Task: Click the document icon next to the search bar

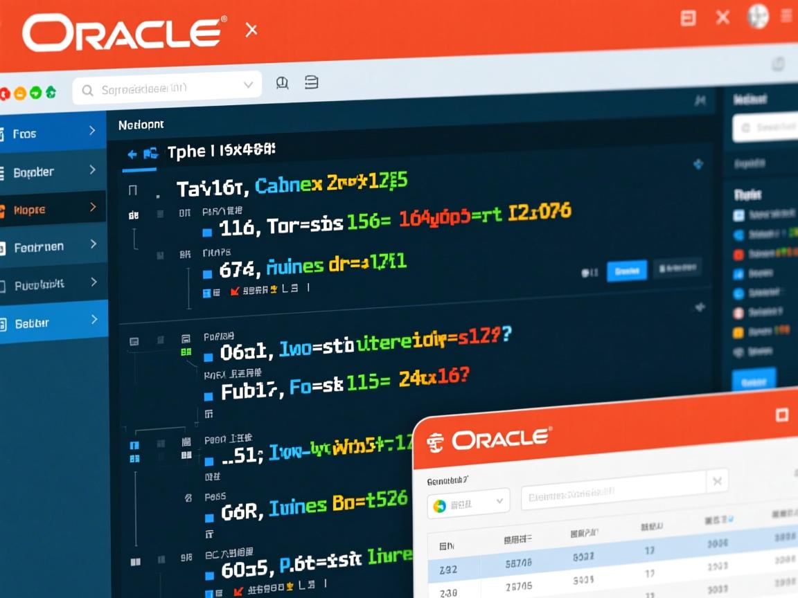Action: [311, 82]
